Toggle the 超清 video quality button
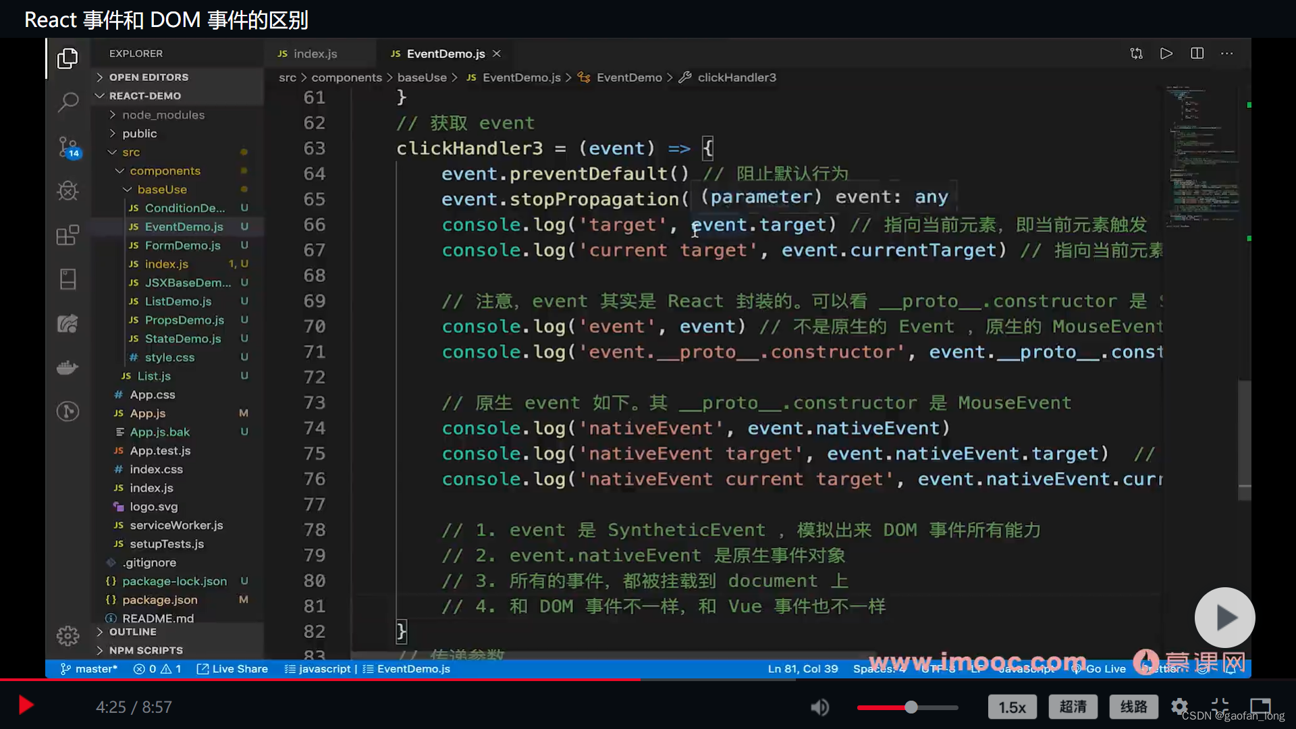Screen dimensions: 1296x729 1073,707
